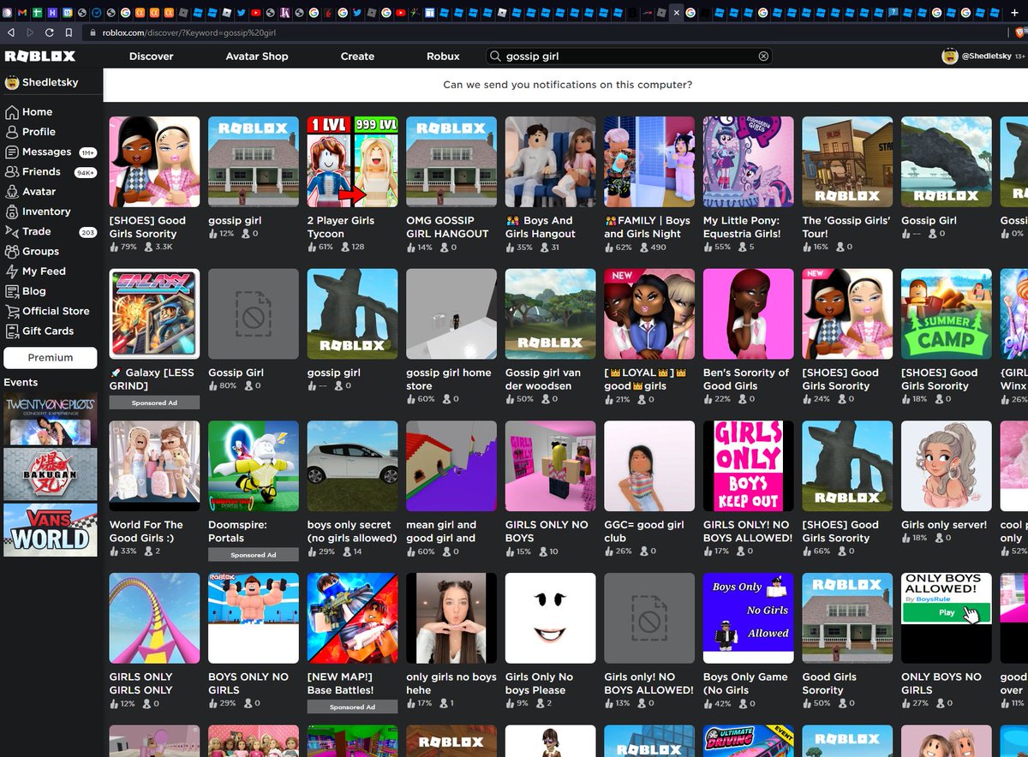Open the Boys And Girls Hangout game

[550, 162]
